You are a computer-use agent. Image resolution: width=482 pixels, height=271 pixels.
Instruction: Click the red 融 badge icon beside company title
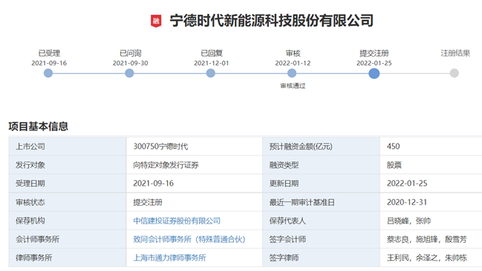[156, 21]
